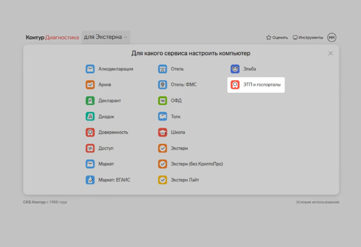Select the Маркет: ЕГАИС icon
The image size is (361, 247).
90,180
